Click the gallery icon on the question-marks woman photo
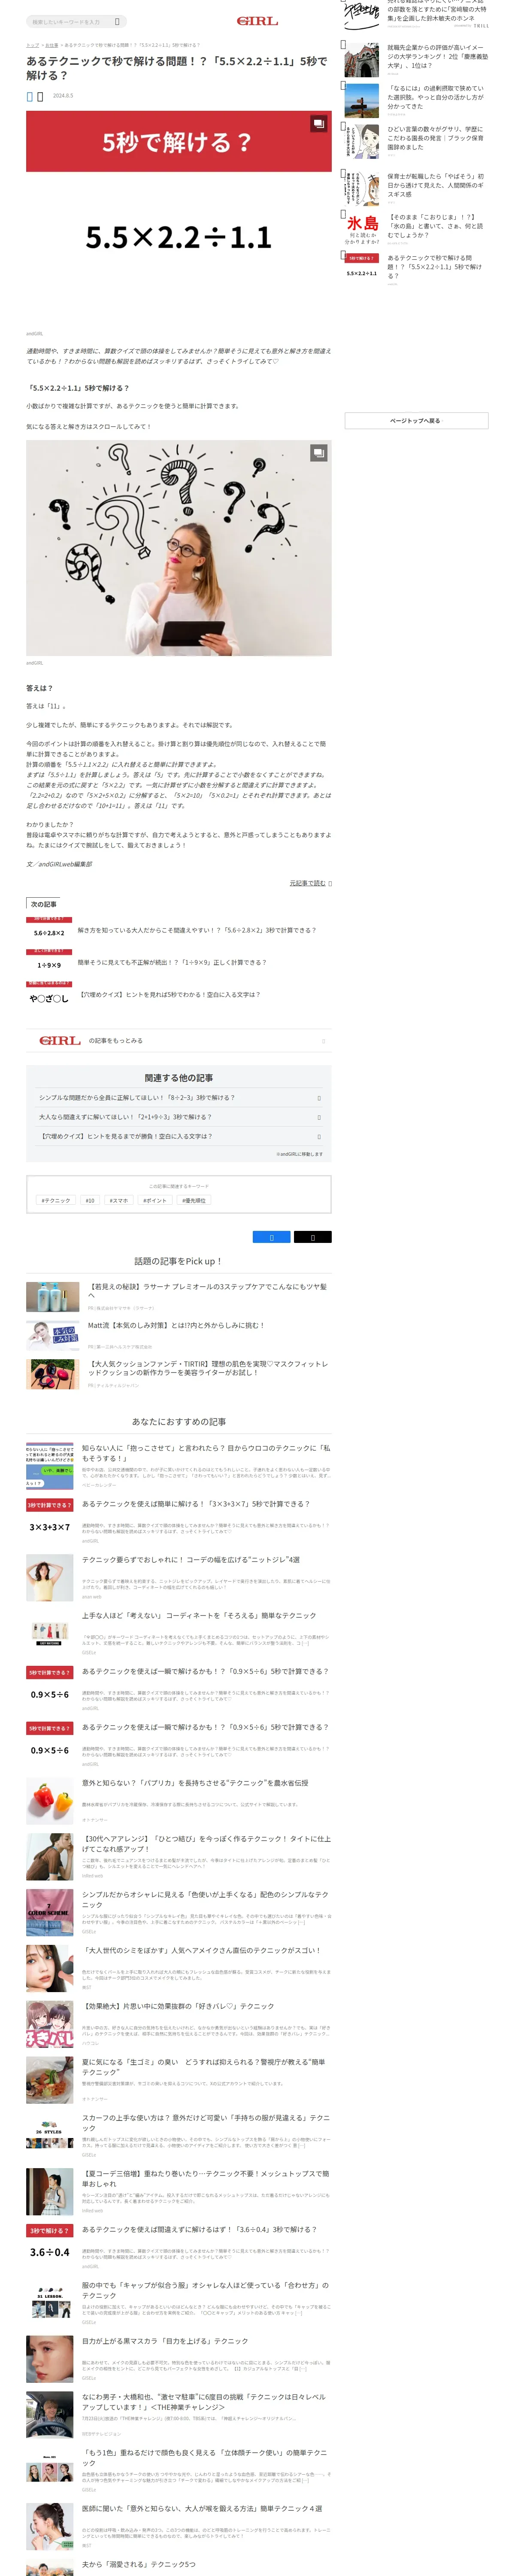 click(x=318, y=453)
